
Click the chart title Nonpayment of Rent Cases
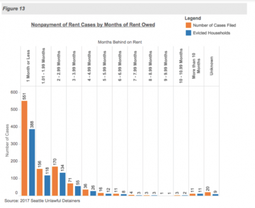point(93,25)
